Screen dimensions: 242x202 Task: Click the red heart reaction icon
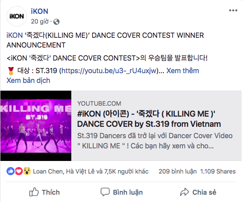point(19,171)
